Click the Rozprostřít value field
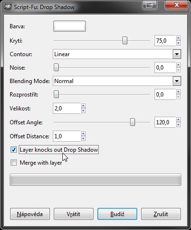 [x=165, y=94]
